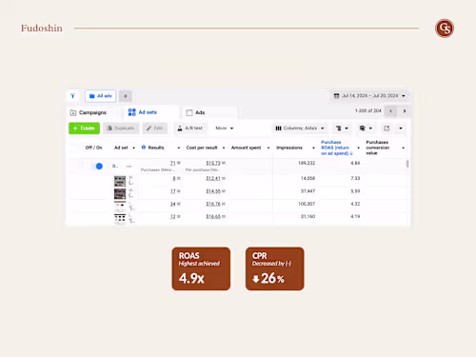476x357 pixels.
Task: Open the breakdown icon dropdown
Action: tap(342, 129)
